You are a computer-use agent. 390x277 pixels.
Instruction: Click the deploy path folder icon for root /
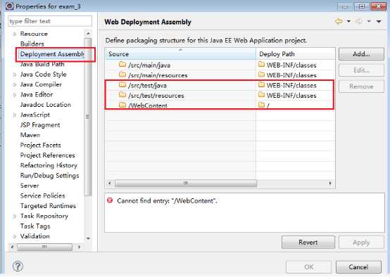(261, 105)
